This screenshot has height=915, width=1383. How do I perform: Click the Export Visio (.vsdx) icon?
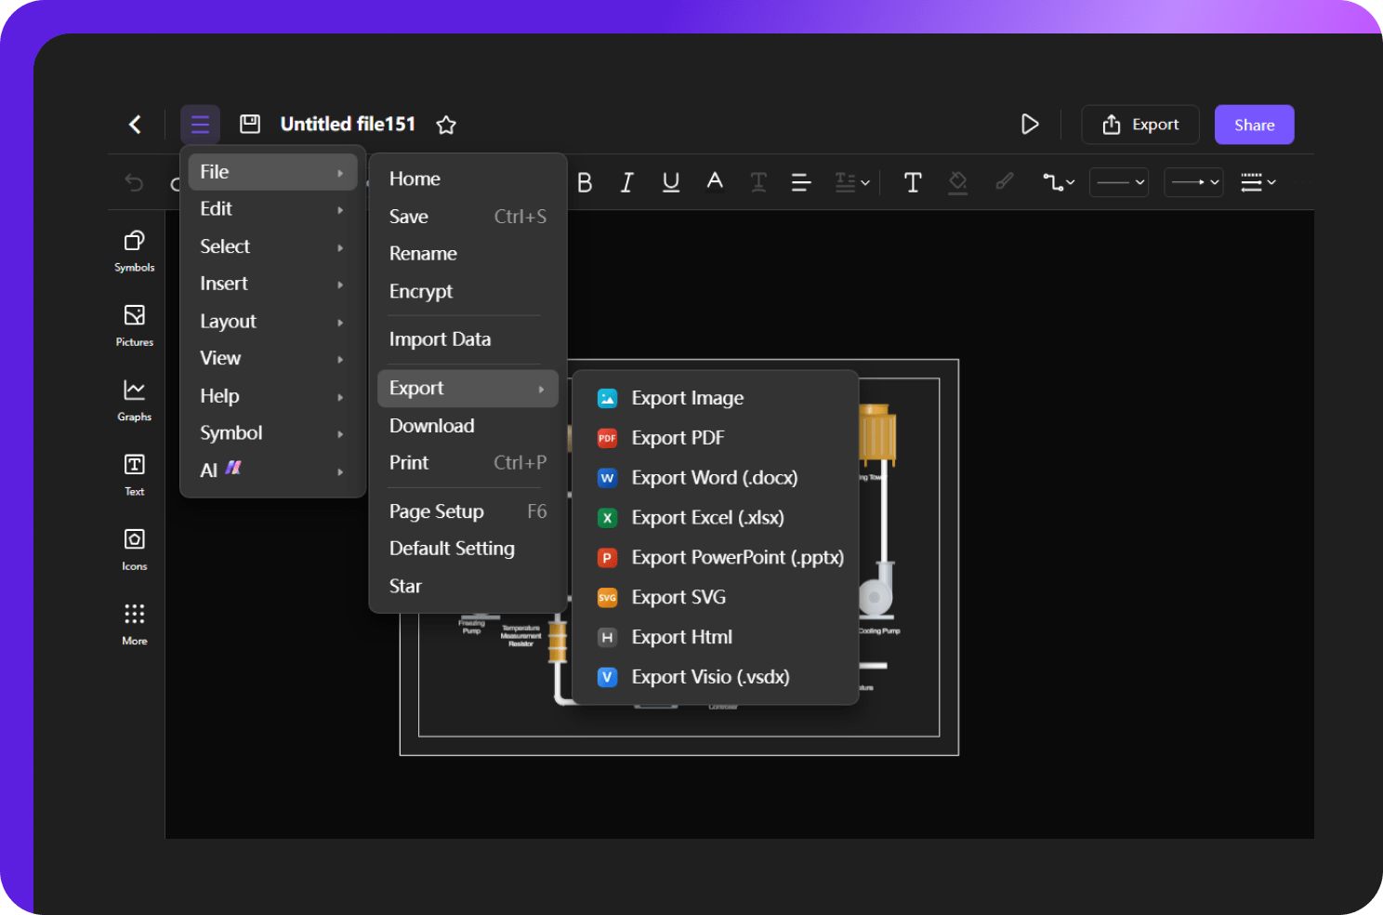pyautogui.click(x=607, y=678)
